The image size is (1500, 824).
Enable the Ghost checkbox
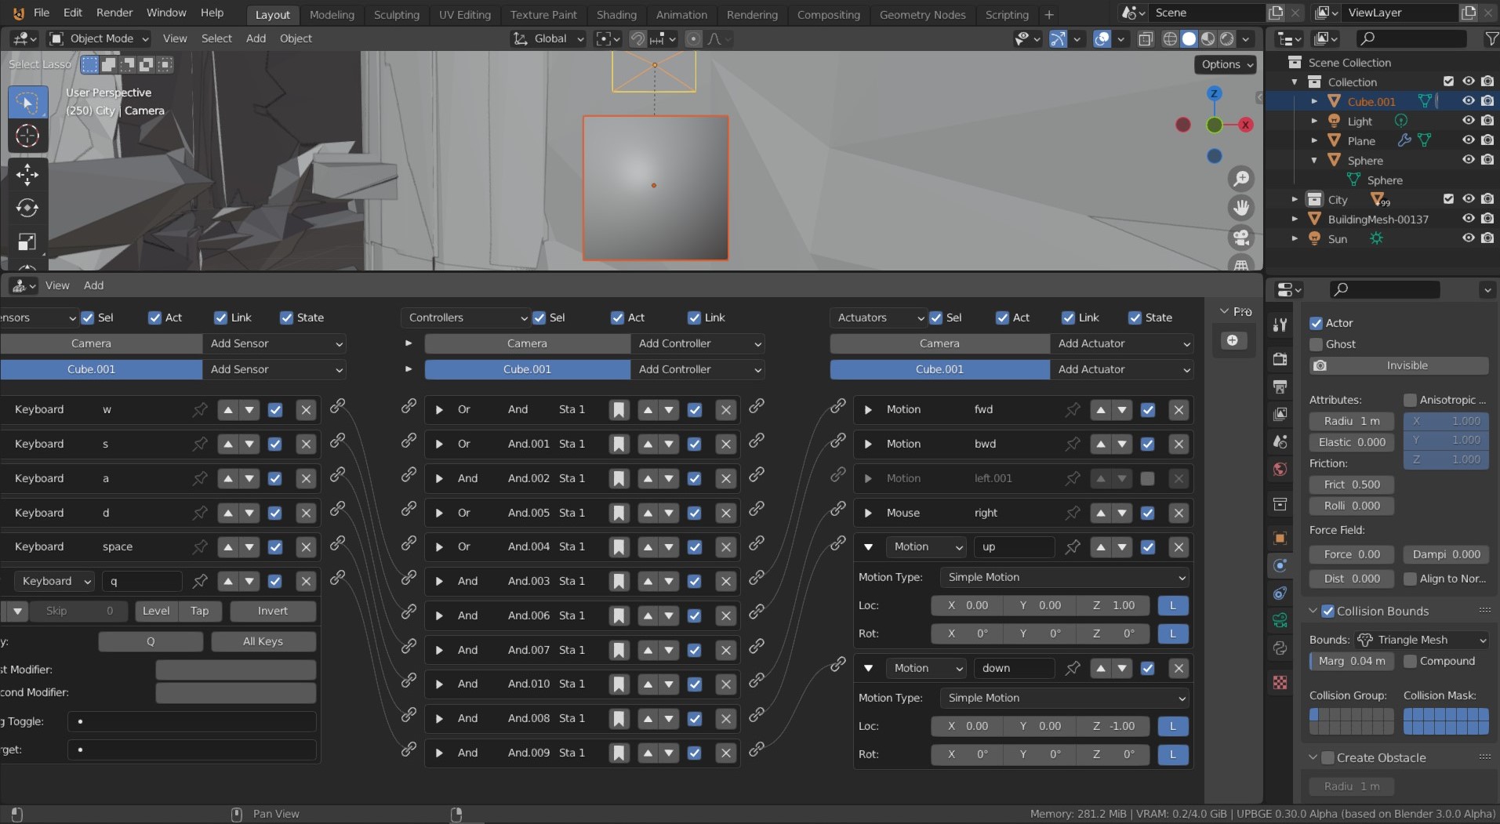tap(1317, 344)
